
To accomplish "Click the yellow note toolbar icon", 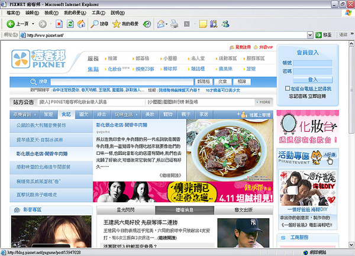I will coord(203,24).
